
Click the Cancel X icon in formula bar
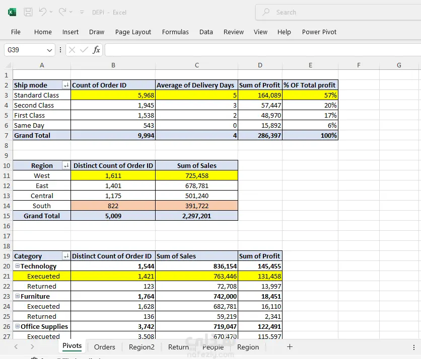click(x=72, y=50)
